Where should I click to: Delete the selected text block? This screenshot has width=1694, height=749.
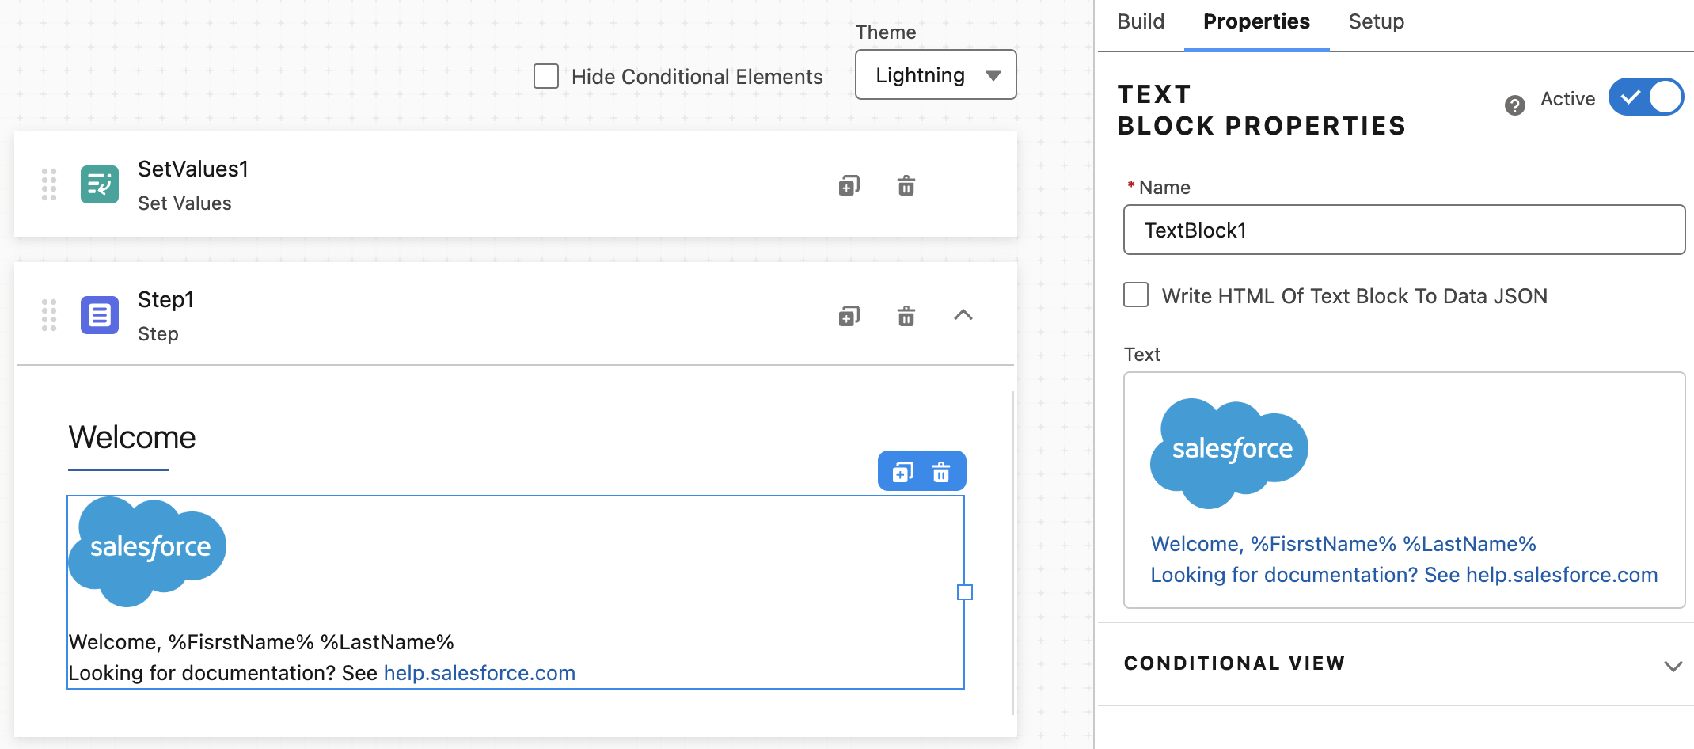940,472
